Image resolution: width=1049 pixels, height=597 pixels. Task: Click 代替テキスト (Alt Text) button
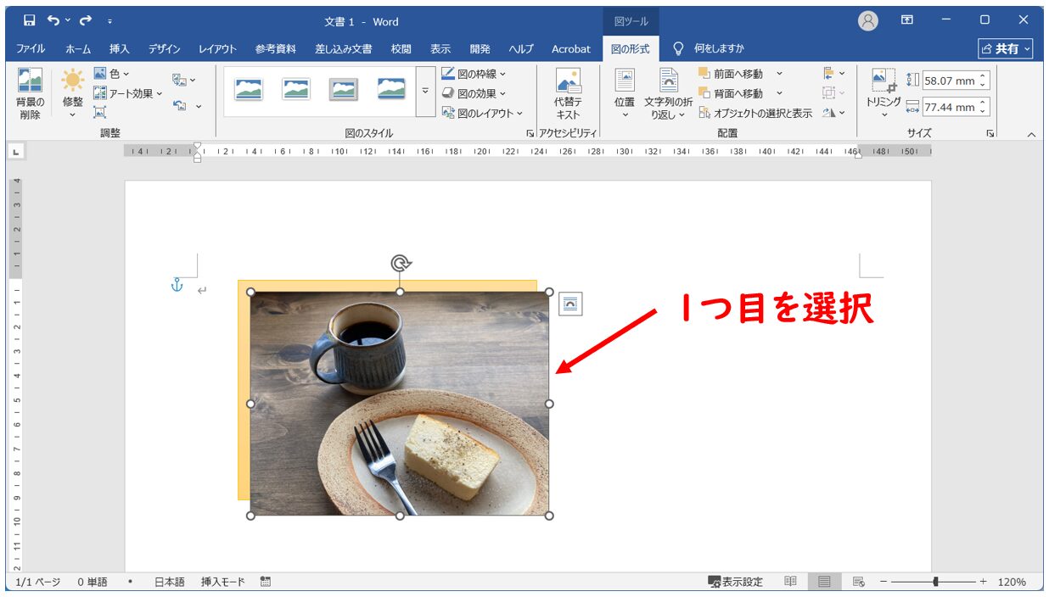[568, 94]
